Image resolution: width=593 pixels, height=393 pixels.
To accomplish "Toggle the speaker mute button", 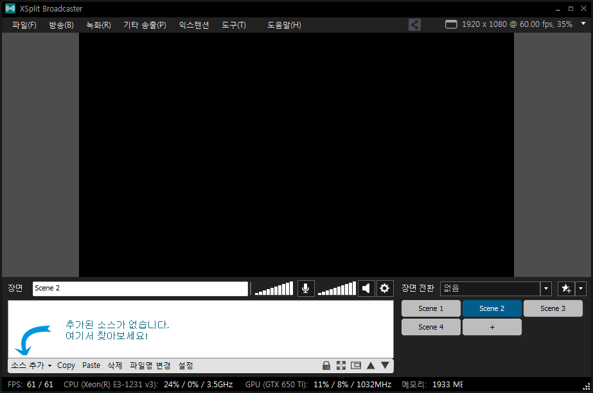I will pyautogui.click(x=366, y=288).
